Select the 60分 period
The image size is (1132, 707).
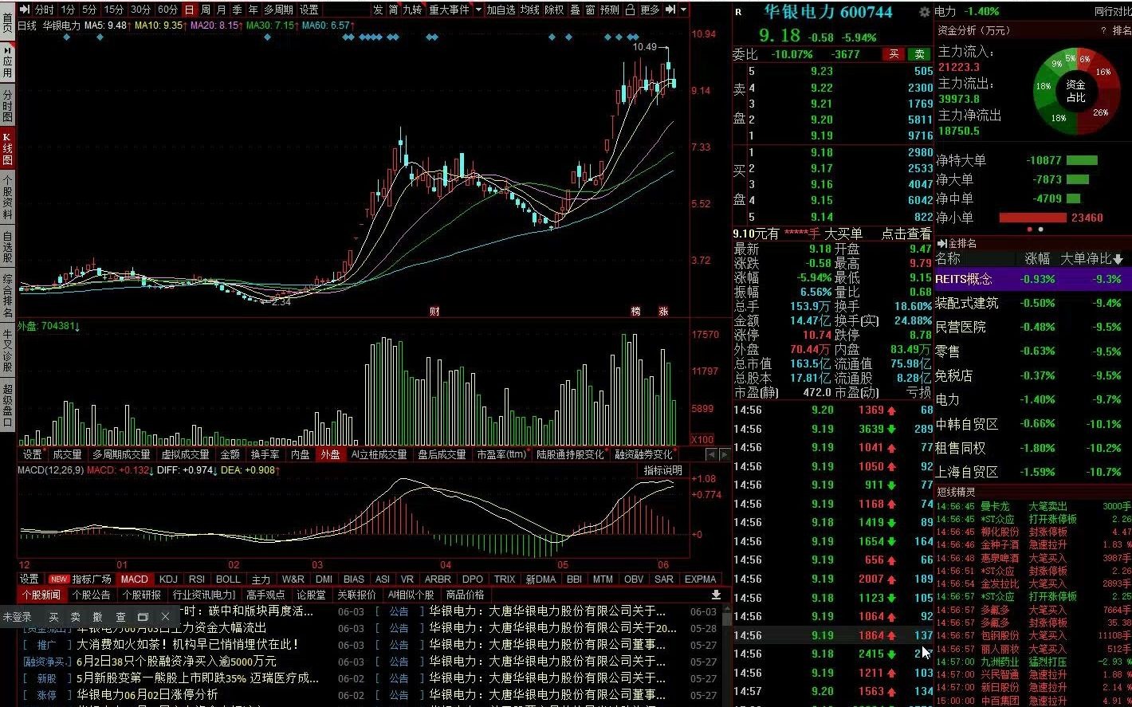167,10
